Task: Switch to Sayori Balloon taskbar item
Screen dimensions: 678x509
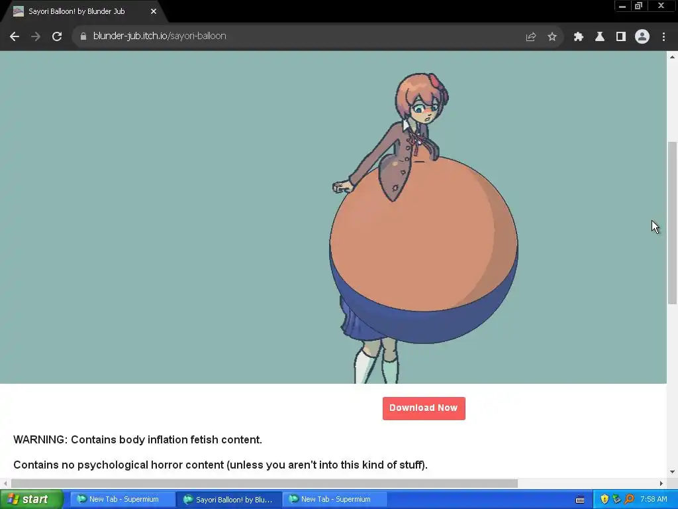Action: point(229,499)
